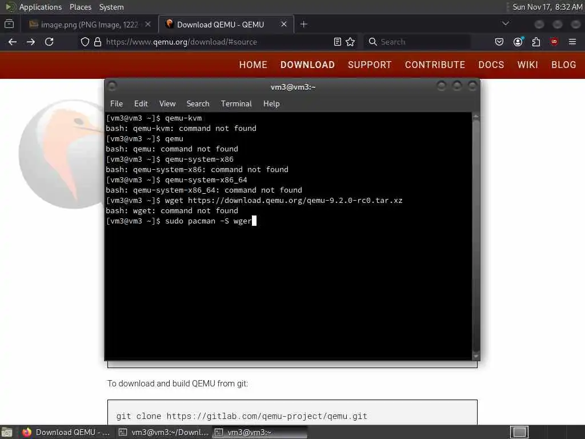Screen dimensions: 585x439
Task: Switch to vm3@vm3:~ terminal taskbar item
Action: [260, 432]
